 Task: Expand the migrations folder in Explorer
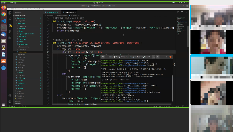point(21,55)
